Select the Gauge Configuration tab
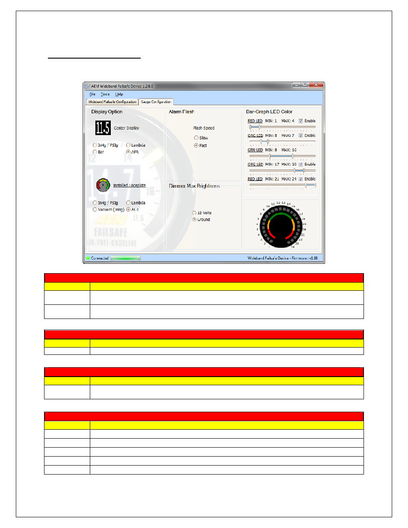Viewport: 408px width, 528px height. 156,102
